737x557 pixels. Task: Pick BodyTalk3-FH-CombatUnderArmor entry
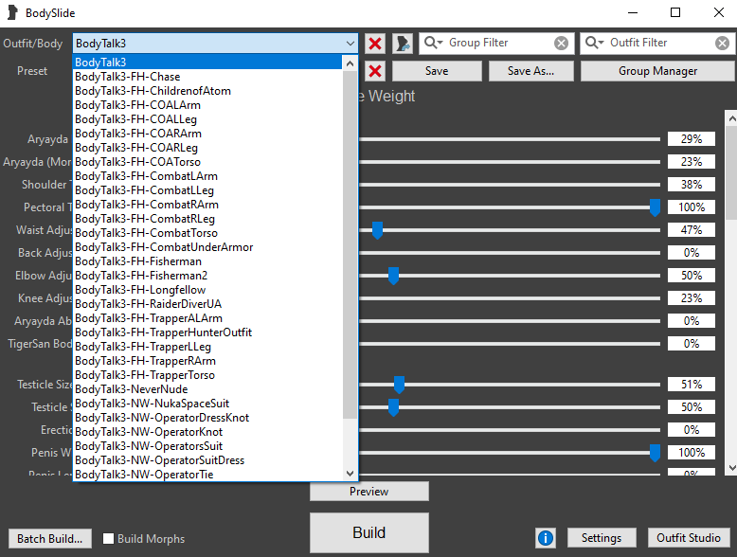pos(207,247)
